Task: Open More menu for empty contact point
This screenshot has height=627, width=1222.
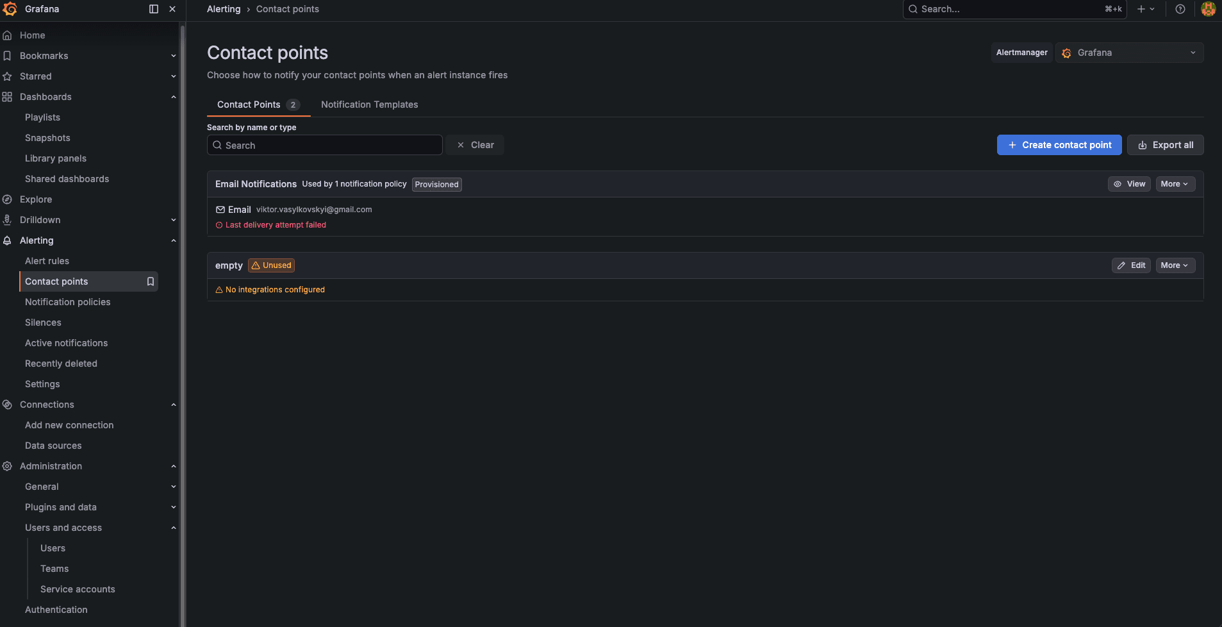Action: click(1175, 265)
